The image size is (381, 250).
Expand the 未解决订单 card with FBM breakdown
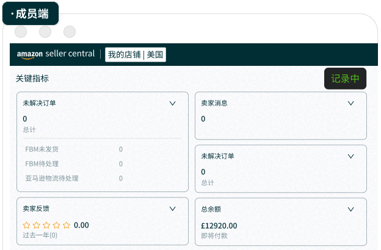click(172, 104)
